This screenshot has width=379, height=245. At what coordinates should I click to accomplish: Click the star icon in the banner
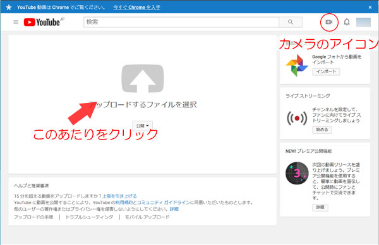9,7
